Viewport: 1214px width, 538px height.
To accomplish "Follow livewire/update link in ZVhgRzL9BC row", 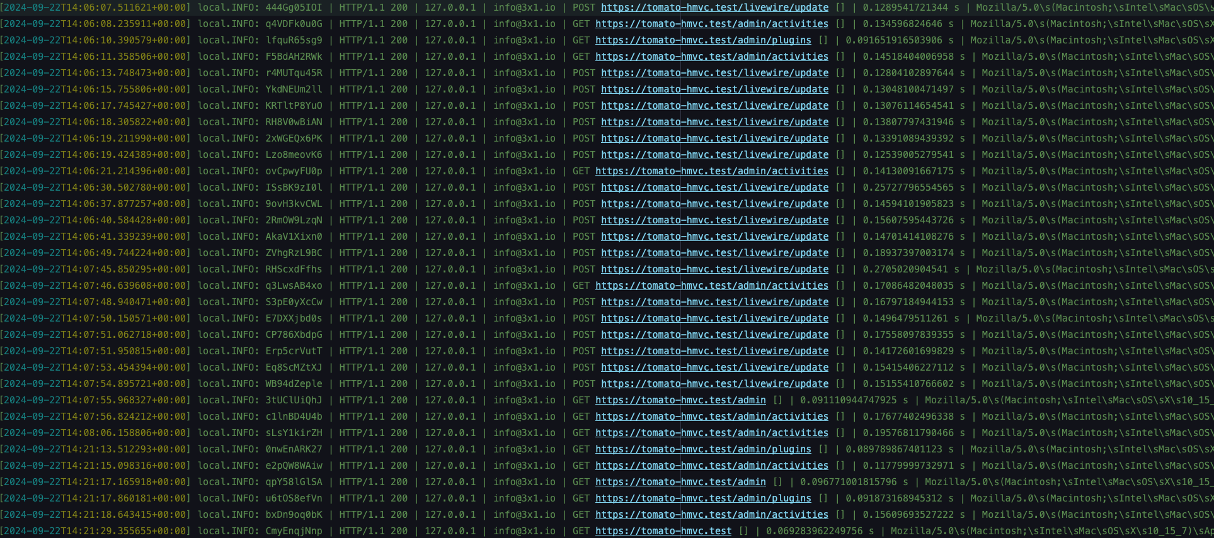I will [714, 253].
